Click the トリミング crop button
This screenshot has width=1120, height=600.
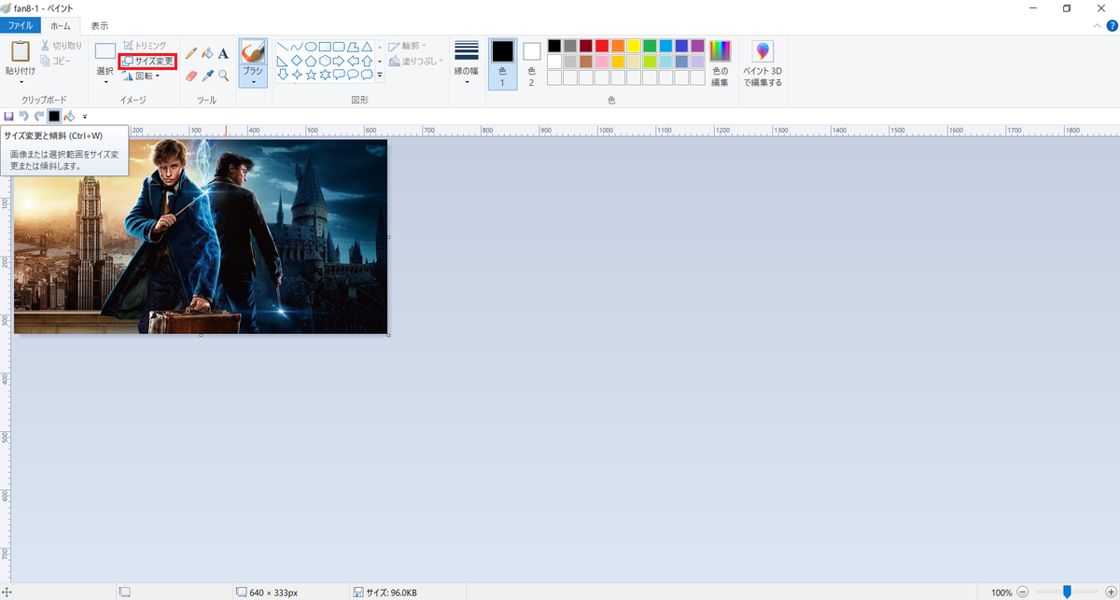tap(144, 45)
